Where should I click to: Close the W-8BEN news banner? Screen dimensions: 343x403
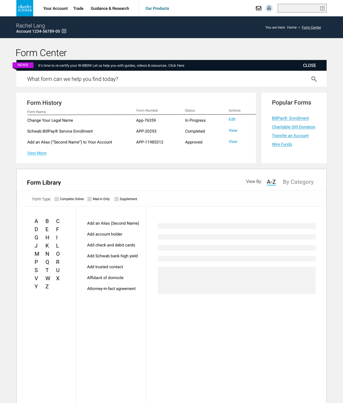pyautogui.click(x=310, y=65)
